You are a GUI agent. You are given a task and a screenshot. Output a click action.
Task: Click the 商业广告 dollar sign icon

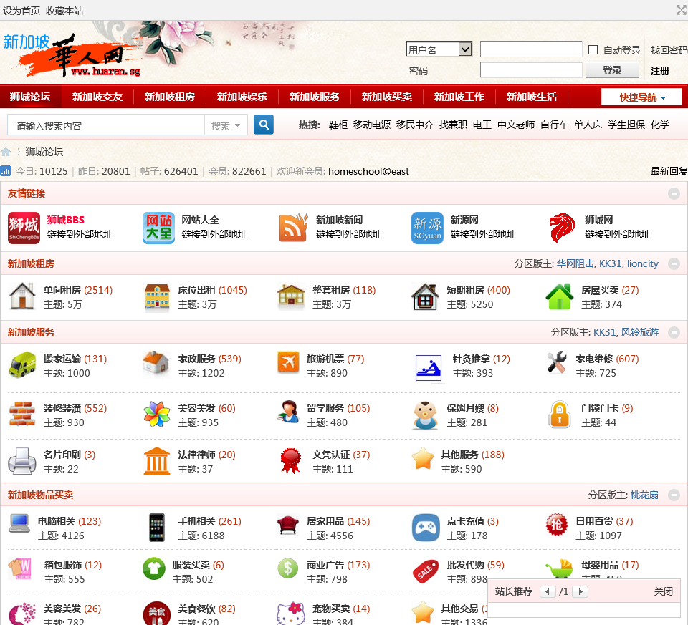pos(288,568)
